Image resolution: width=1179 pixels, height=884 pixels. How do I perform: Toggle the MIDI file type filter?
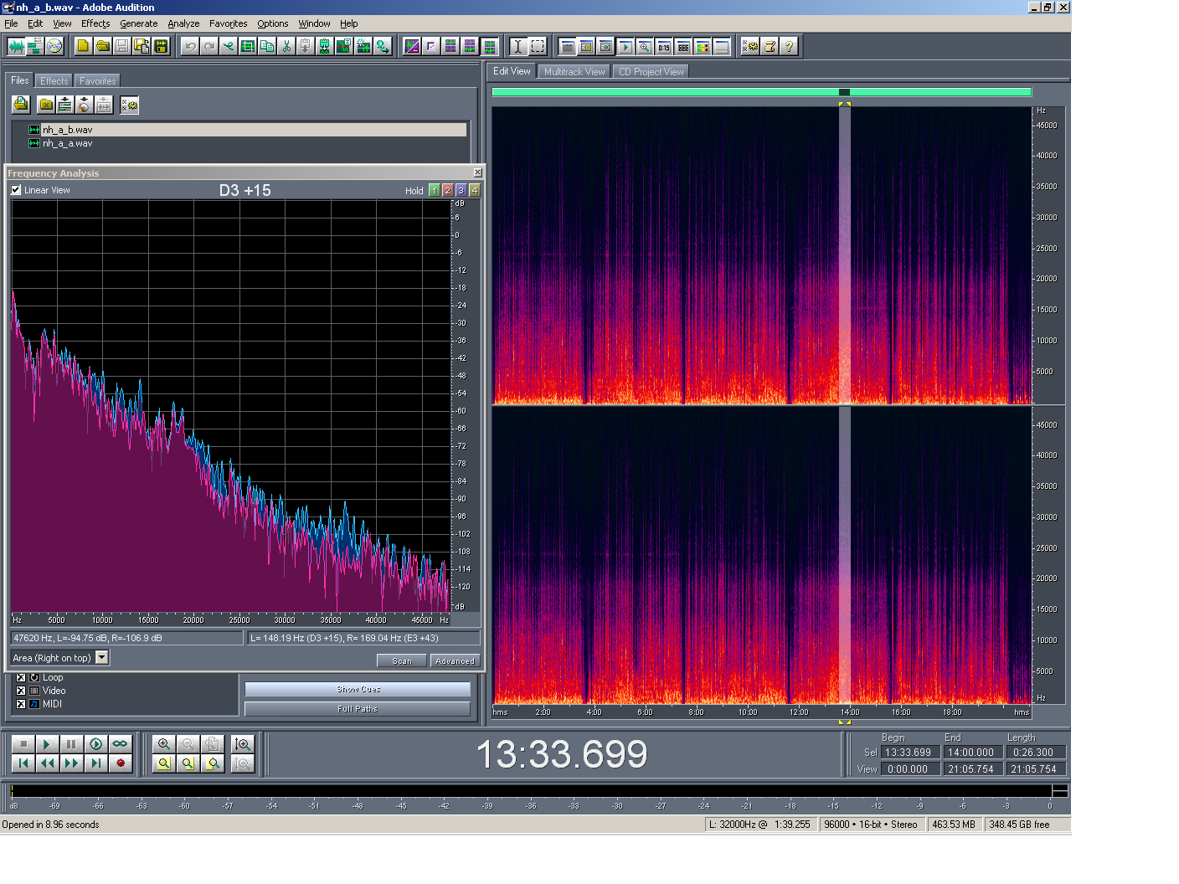pyautogui.click(x=21, y=704)
